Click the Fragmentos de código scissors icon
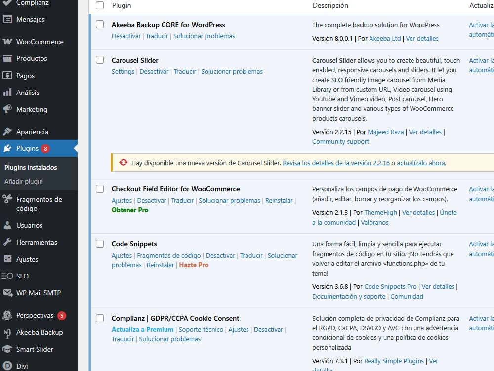The height and width of the screenshot is (371, 494). (x=7, y=199)
